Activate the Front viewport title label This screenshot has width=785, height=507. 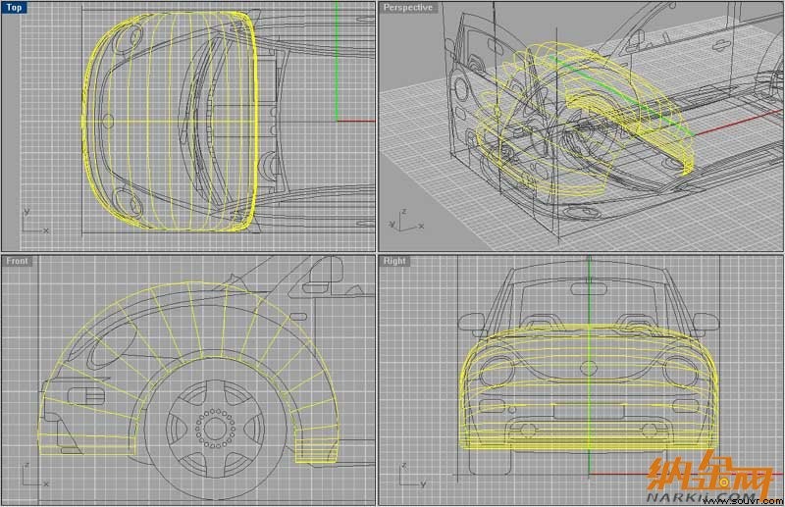tap(17, 261)
